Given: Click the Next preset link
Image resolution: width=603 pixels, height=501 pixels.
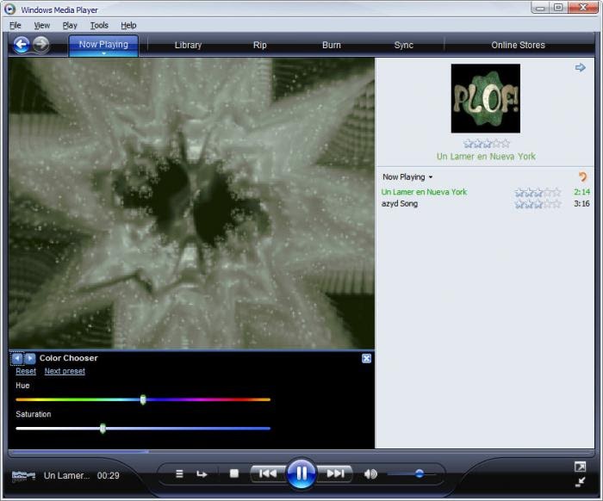Looking at the screenshot, I should coord(65,371).
